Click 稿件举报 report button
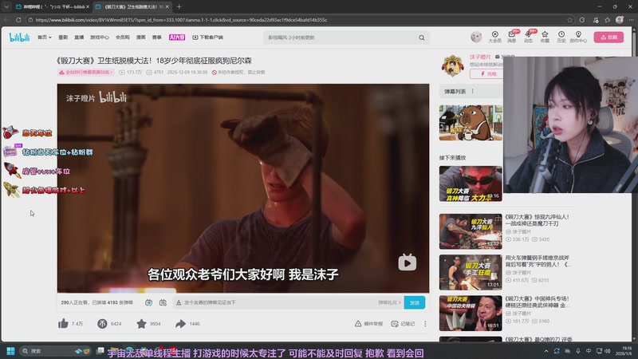 tap(368, 324)
